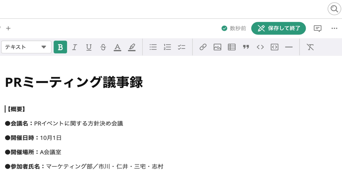Click the 保存して終了 button
The height and width of the screenshot is (191, 342).
point(278,28)
